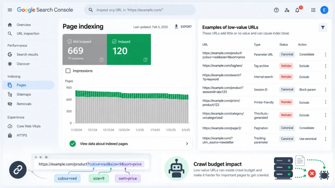
Task: Open help for Indexed count
Action: coord(146,60)
